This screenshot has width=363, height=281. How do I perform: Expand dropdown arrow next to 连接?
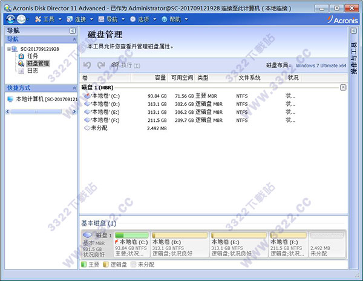coord(91,19)
